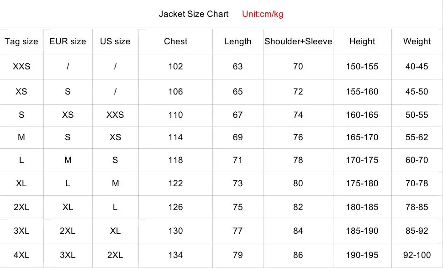The image size is (443, 268).
Task: Click the Shoulder+Sleeve column header
Action: coord(298,42)
